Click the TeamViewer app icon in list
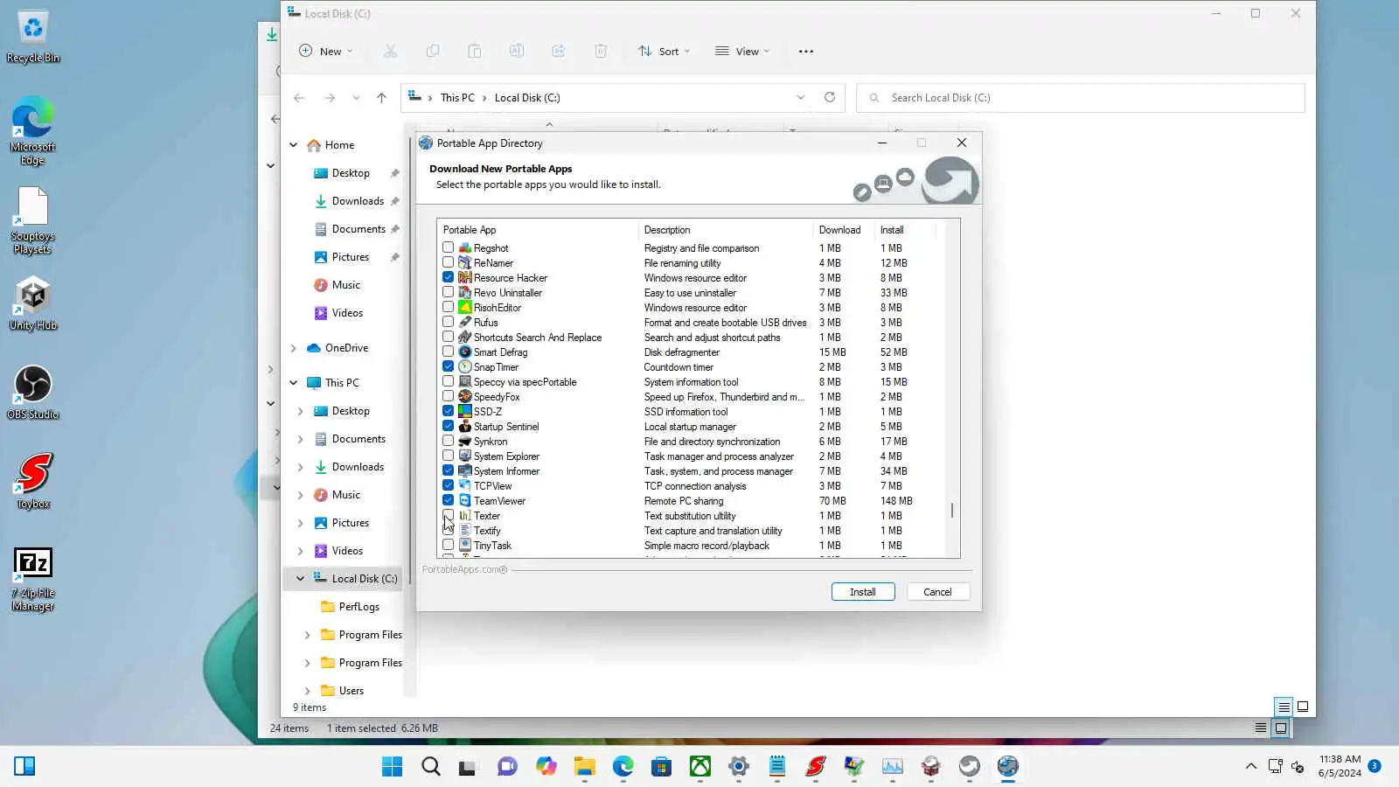The width and height of the screenshot is (1399, 787). pyautogui.click(x=465, y=501)
